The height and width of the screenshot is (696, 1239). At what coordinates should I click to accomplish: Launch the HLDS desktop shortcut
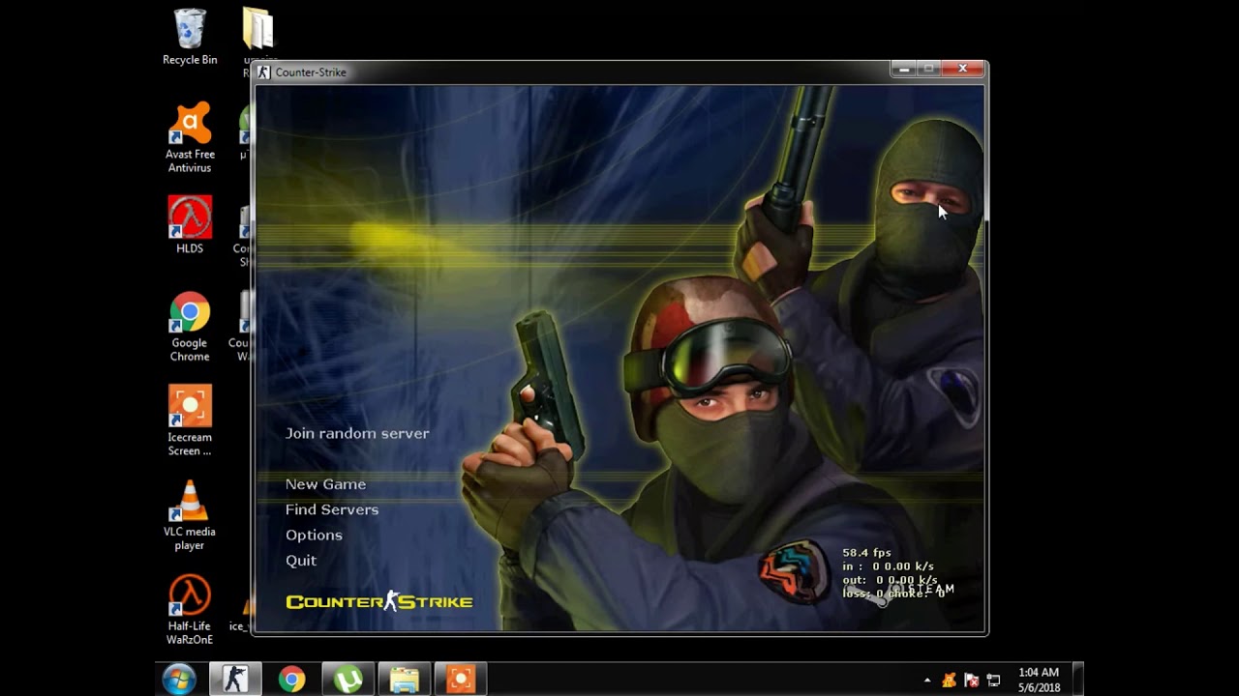[190, 224]
